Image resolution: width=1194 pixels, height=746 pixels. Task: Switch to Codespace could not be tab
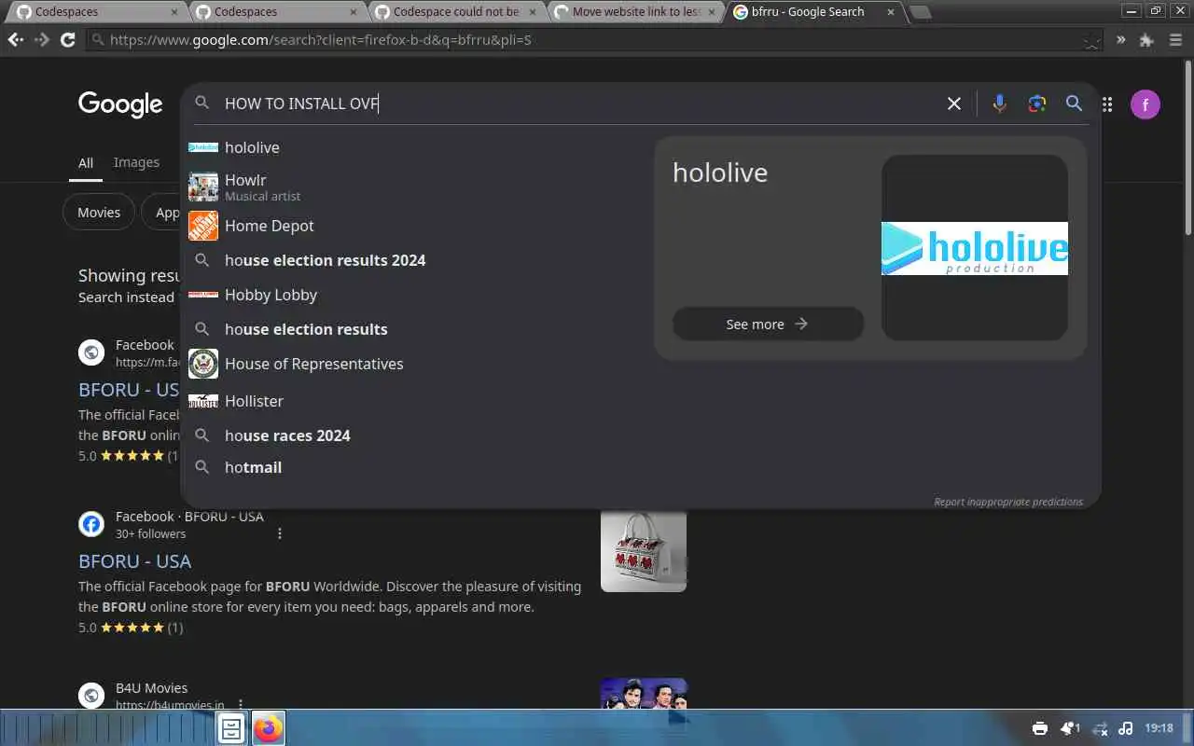point(453,12)
